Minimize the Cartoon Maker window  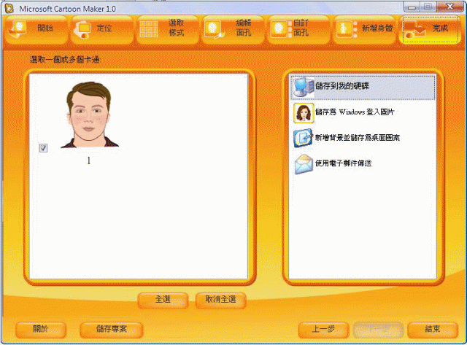[x=412, y=7]
